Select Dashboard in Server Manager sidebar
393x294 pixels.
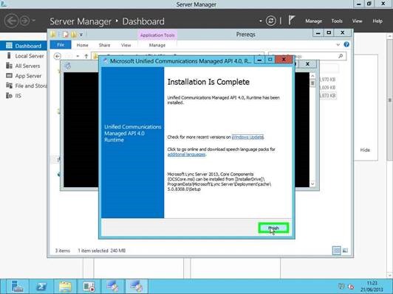point(24,46)
